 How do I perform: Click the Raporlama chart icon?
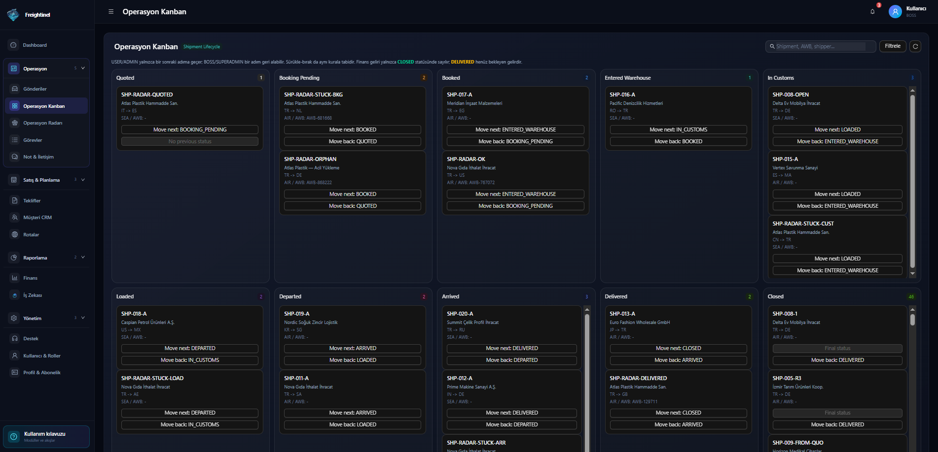pos(14,258)
